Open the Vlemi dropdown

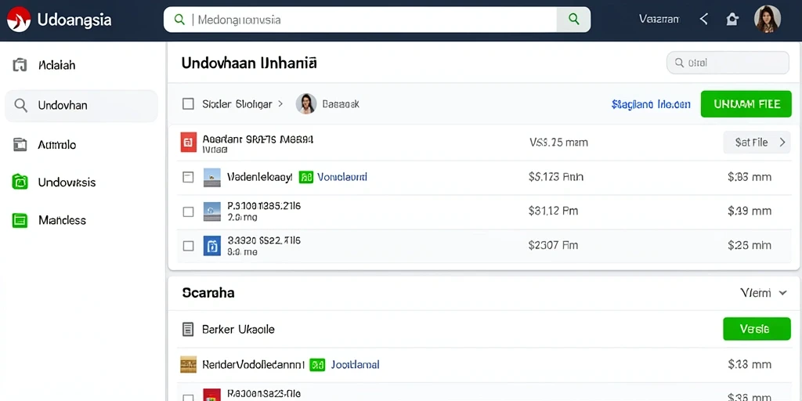(x=763, y=293)
